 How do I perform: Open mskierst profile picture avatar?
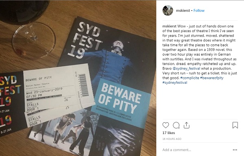click(168, 11)
